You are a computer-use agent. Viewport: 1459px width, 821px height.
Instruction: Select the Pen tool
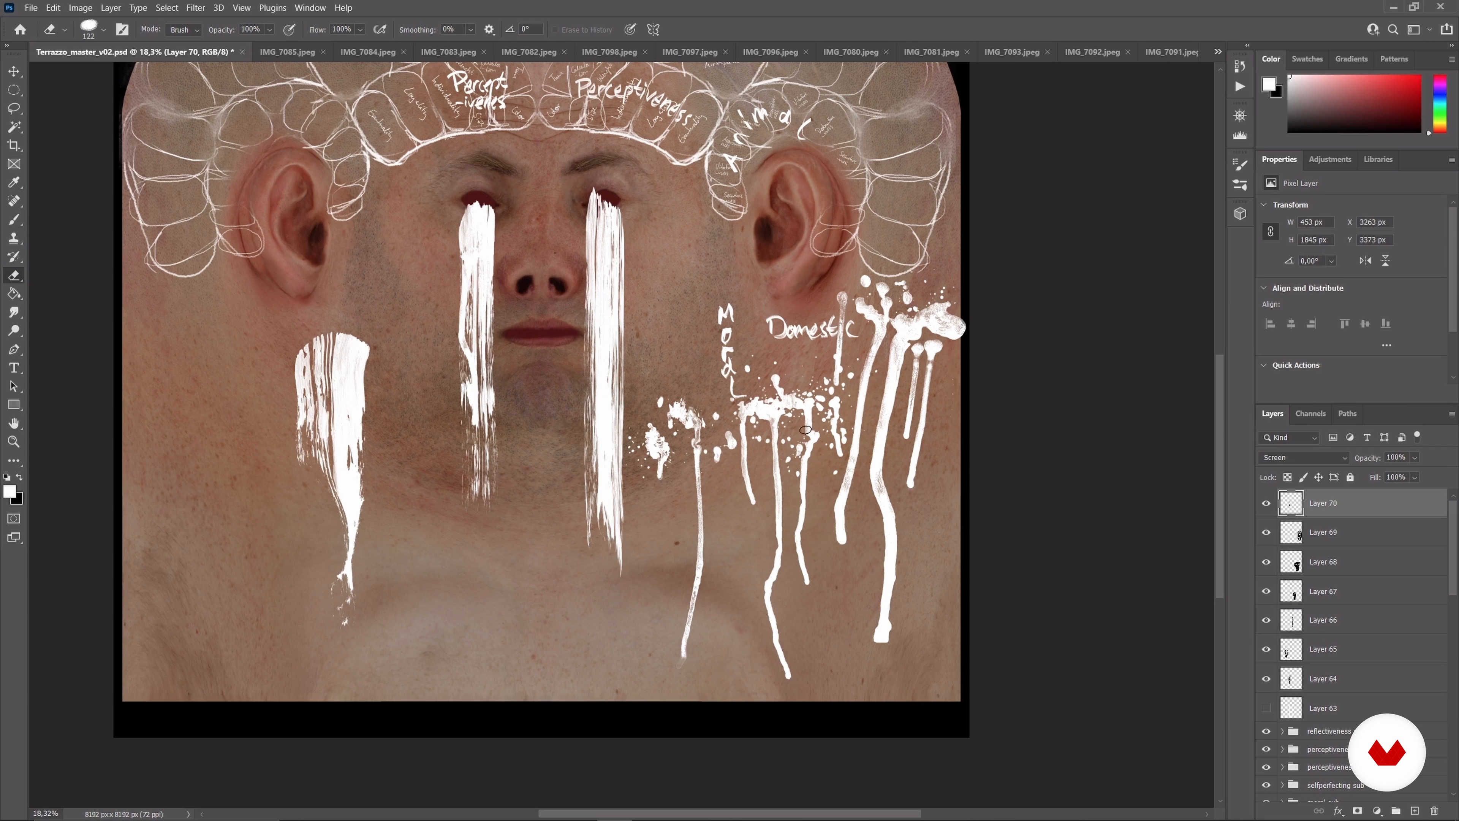point(14,350)
